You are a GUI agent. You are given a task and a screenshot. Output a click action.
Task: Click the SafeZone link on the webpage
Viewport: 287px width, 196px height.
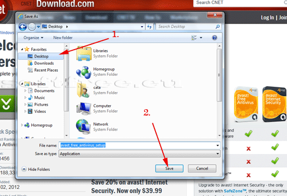(x=235, y=191)
